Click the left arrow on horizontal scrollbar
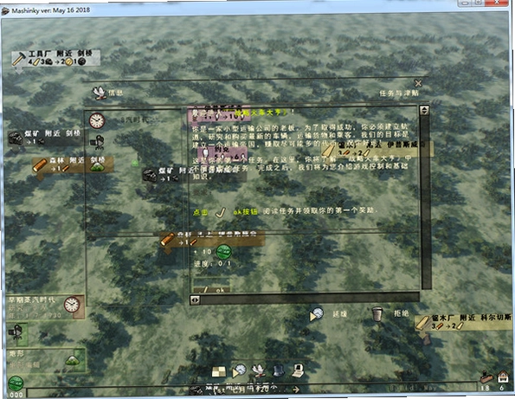Screen dimensions: 515x399 (195, 299)
